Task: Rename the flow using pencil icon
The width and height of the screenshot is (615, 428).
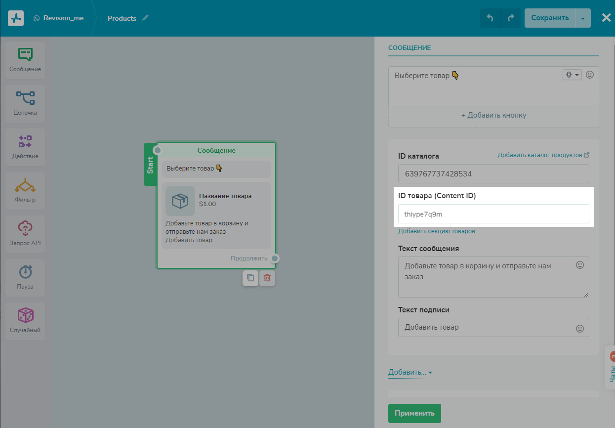Action: point(145,18)
